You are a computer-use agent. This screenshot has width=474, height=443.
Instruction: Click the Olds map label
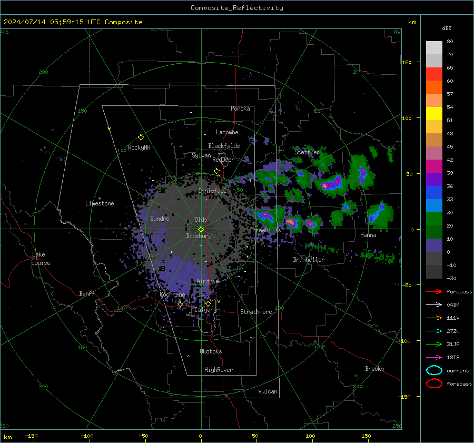click(x=201, y=220)
